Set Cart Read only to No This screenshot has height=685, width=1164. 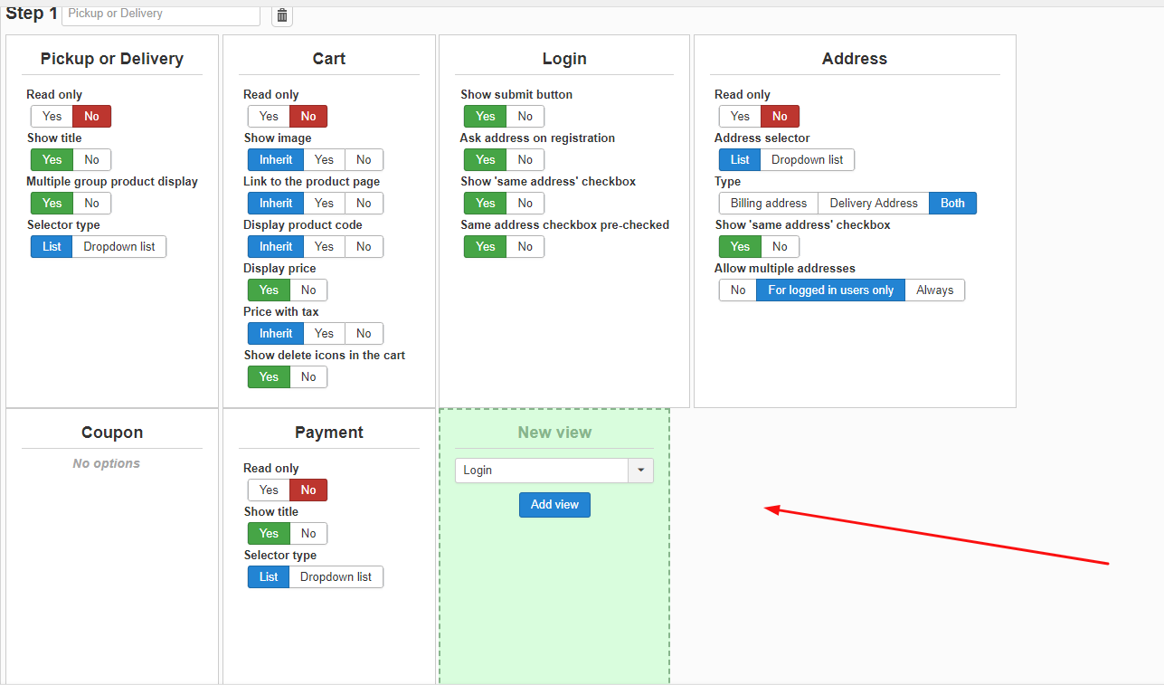click(x=308, y=116)
